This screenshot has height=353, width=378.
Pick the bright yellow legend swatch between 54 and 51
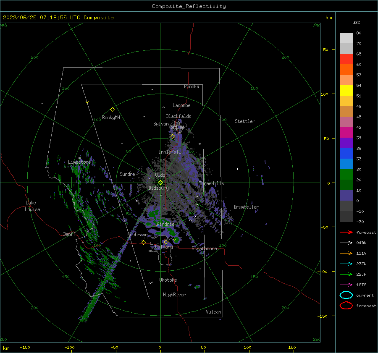pyautogui.click(x=346, y=91)
